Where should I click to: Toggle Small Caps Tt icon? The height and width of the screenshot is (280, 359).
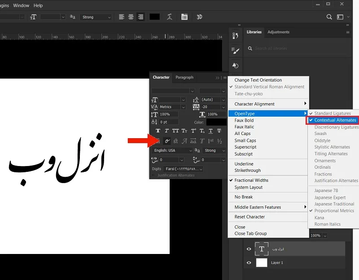[x=184, y=131]
